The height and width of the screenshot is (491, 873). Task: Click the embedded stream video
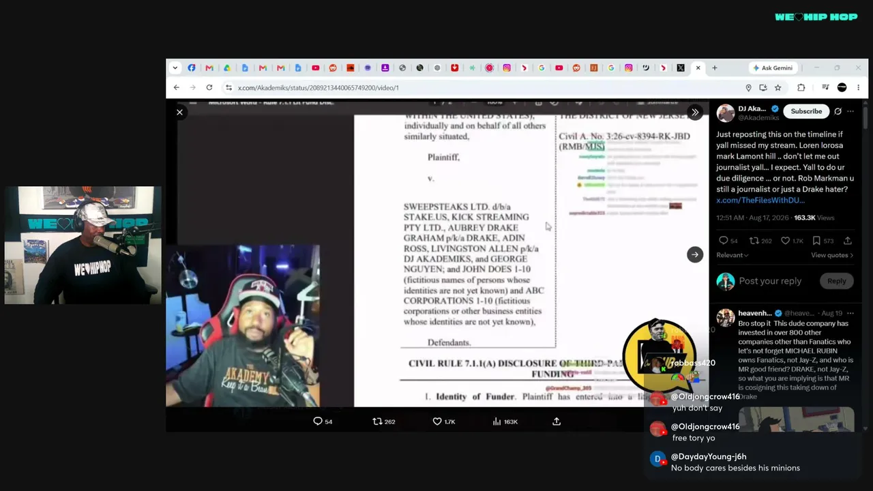[437, 254]
